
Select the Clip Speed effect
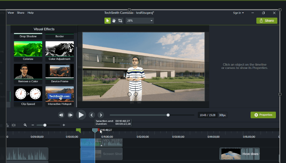28,96
